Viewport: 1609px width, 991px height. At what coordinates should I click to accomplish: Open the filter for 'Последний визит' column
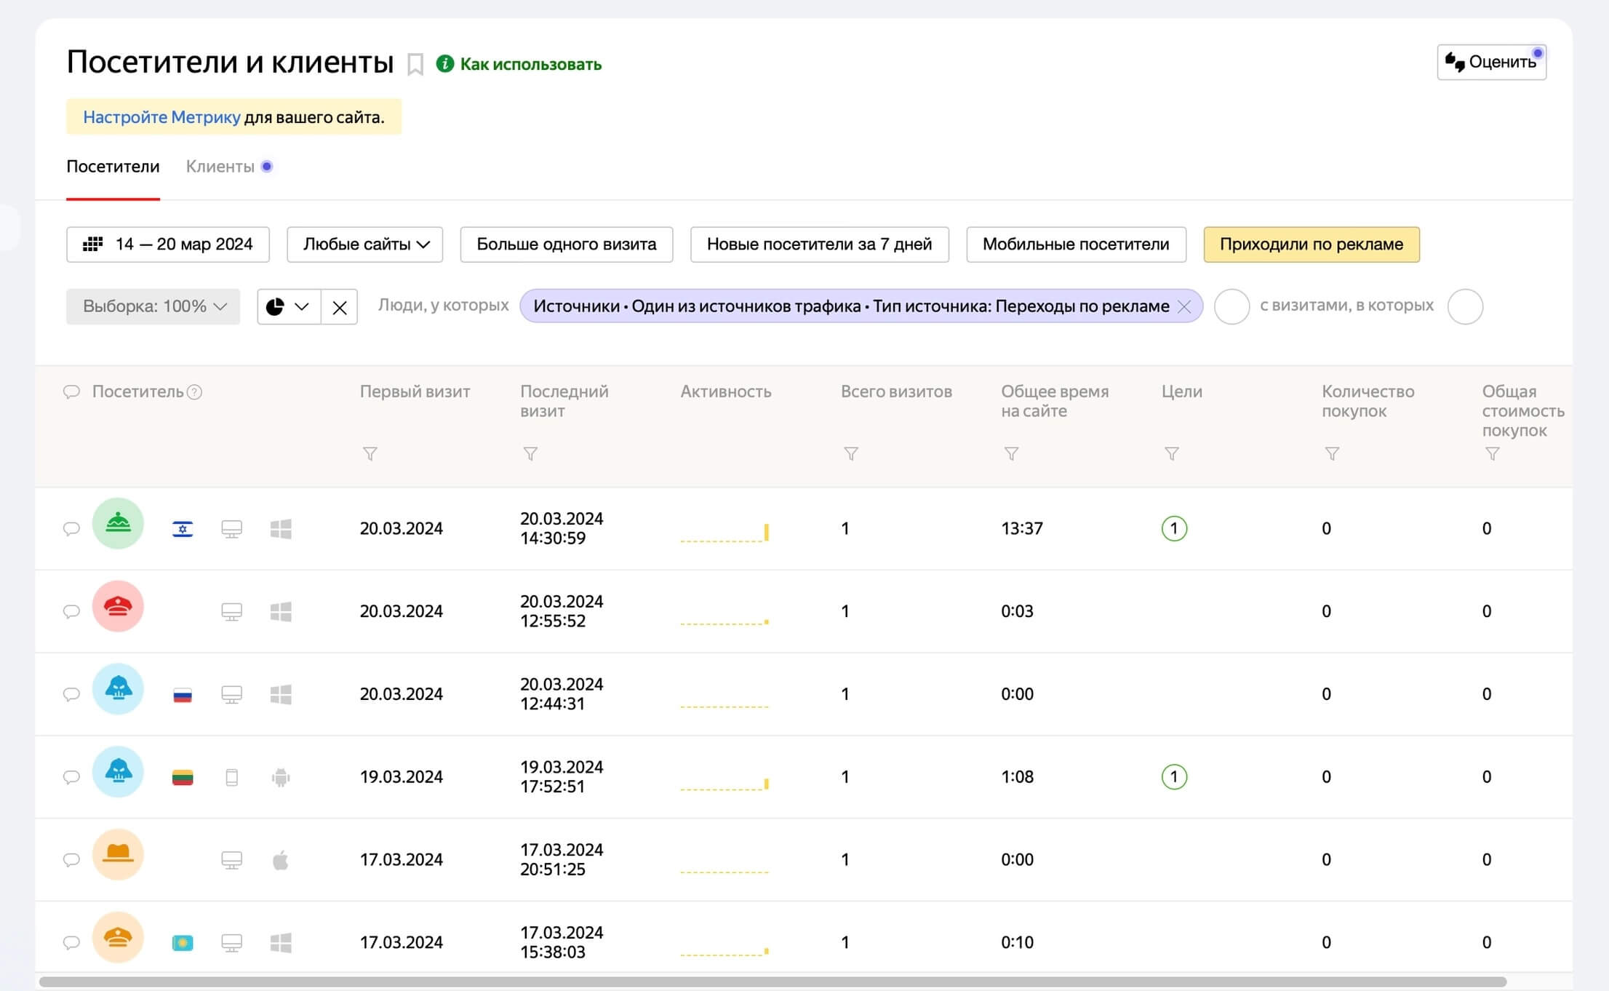[530, 454]
